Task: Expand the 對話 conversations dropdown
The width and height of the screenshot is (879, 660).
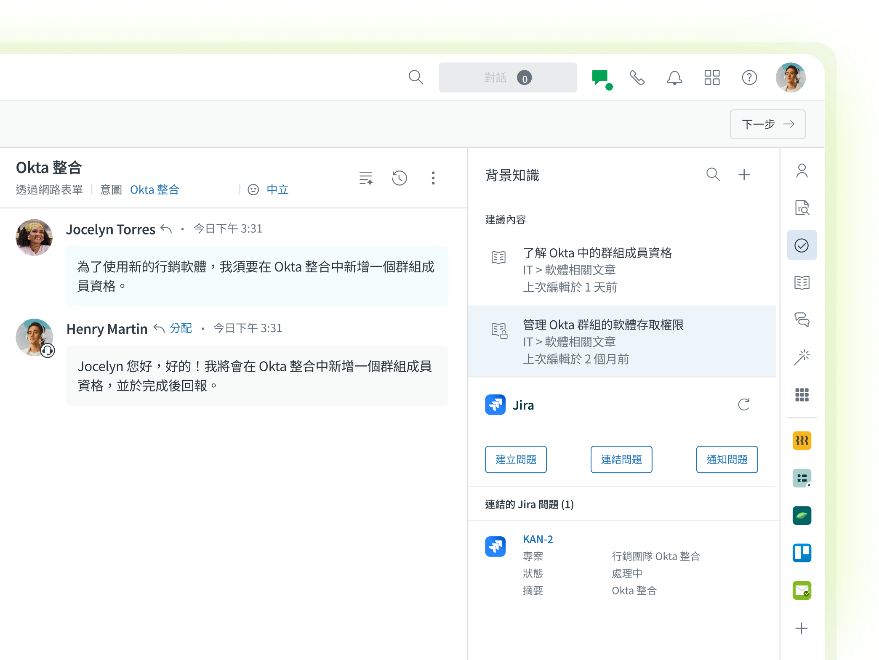Action: click(508, 77)
